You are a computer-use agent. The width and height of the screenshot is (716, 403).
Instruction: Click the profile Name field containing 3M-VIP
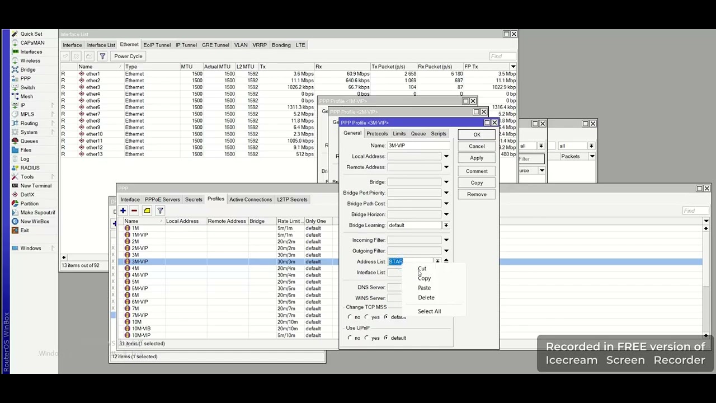click(x=418, y=146)
